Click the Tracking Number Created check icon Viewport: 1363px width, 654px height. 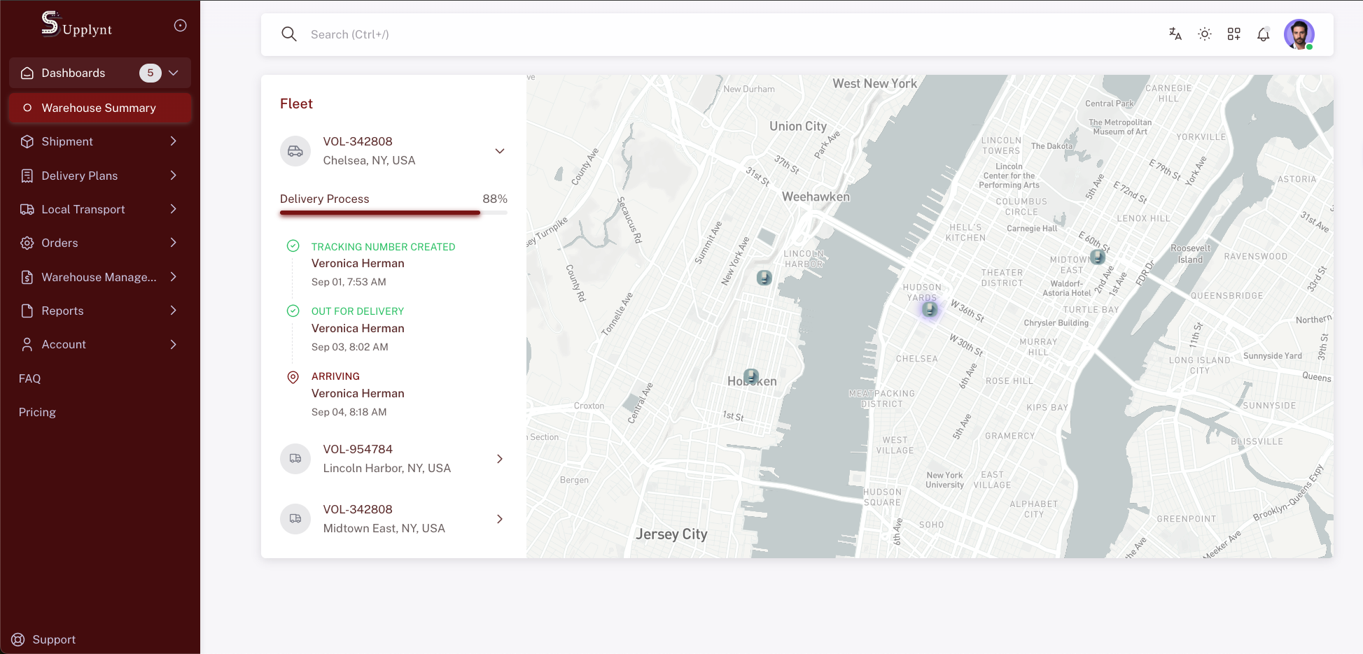click(x=293, y=246)
